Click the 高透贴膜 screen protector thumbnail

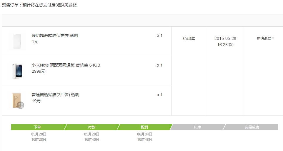pos(17,101)
